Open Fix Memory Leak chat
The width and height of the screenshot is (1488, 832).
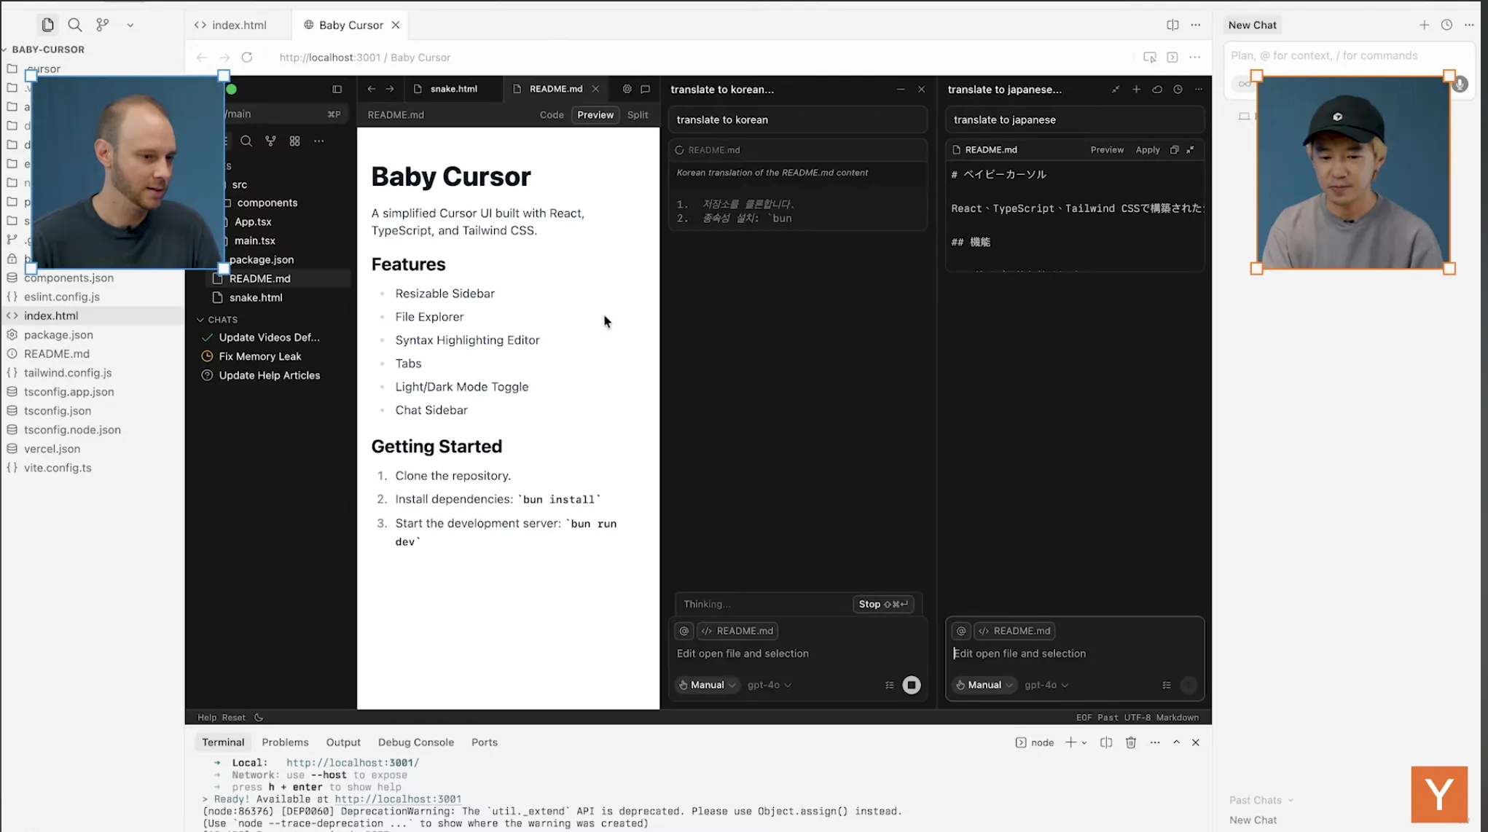click(x=260, y=356)
